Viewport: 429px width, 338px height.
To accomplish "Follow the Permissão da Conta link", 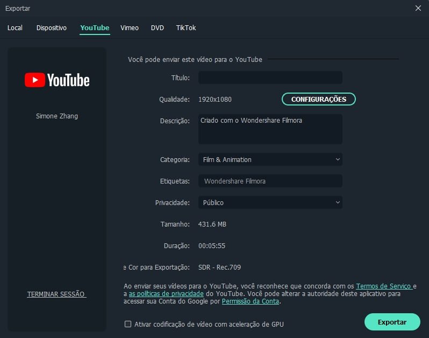I will coord(251,301).
